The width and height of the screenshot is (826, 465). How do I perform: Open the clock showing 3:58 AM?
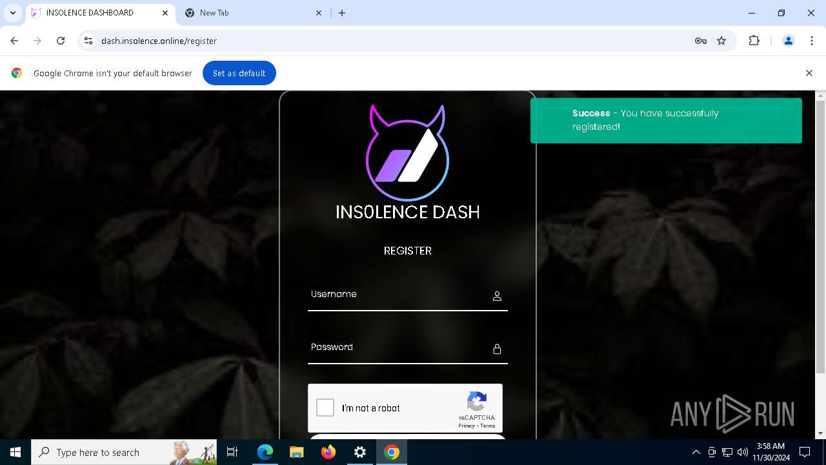[771, 452]
